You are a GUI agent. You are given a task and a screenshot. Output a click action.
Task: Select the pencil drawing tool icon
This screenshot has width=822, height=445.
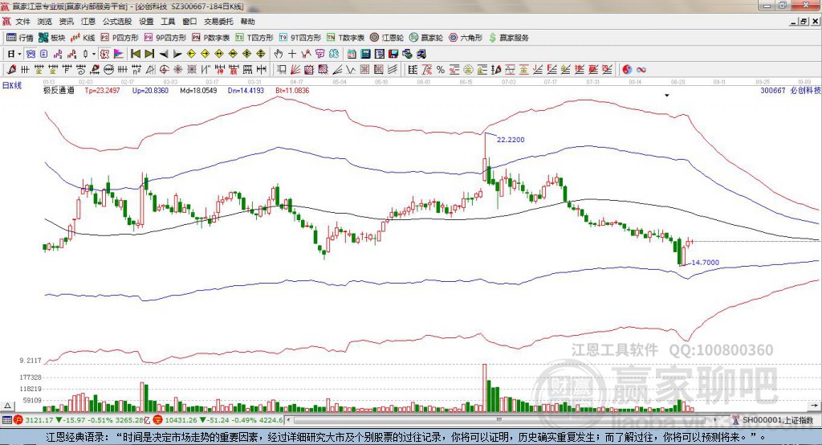pos(11,70)
